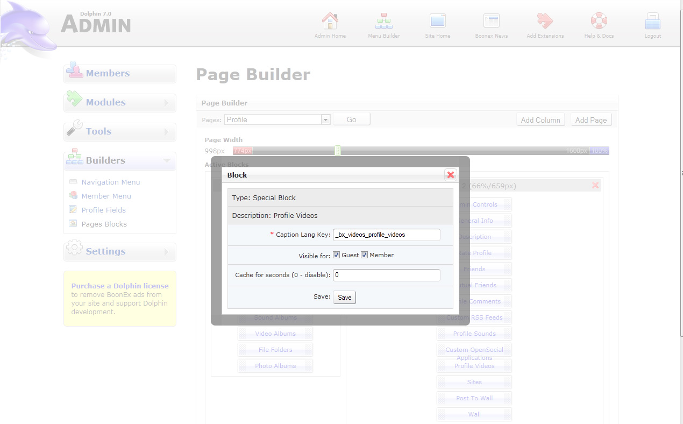Select Profile Fields in Builders list
The width and height of the screenshot is (683, 424).
pos(103,210)
